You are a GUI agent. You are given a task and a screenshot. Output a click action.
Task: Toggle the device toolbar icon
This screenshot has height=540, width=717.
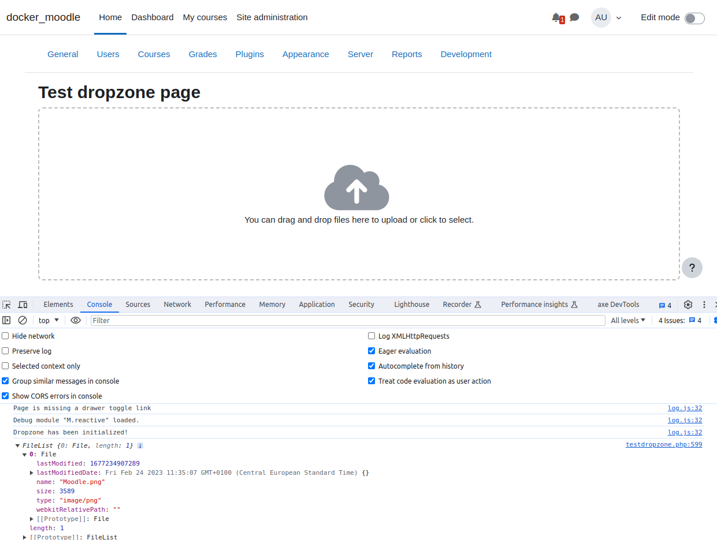[23, 305]
